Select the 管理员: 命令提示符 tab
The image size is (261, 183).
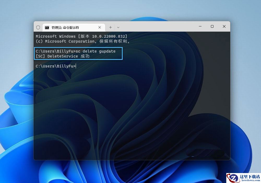pyautogui.click(x=74, y=27)
